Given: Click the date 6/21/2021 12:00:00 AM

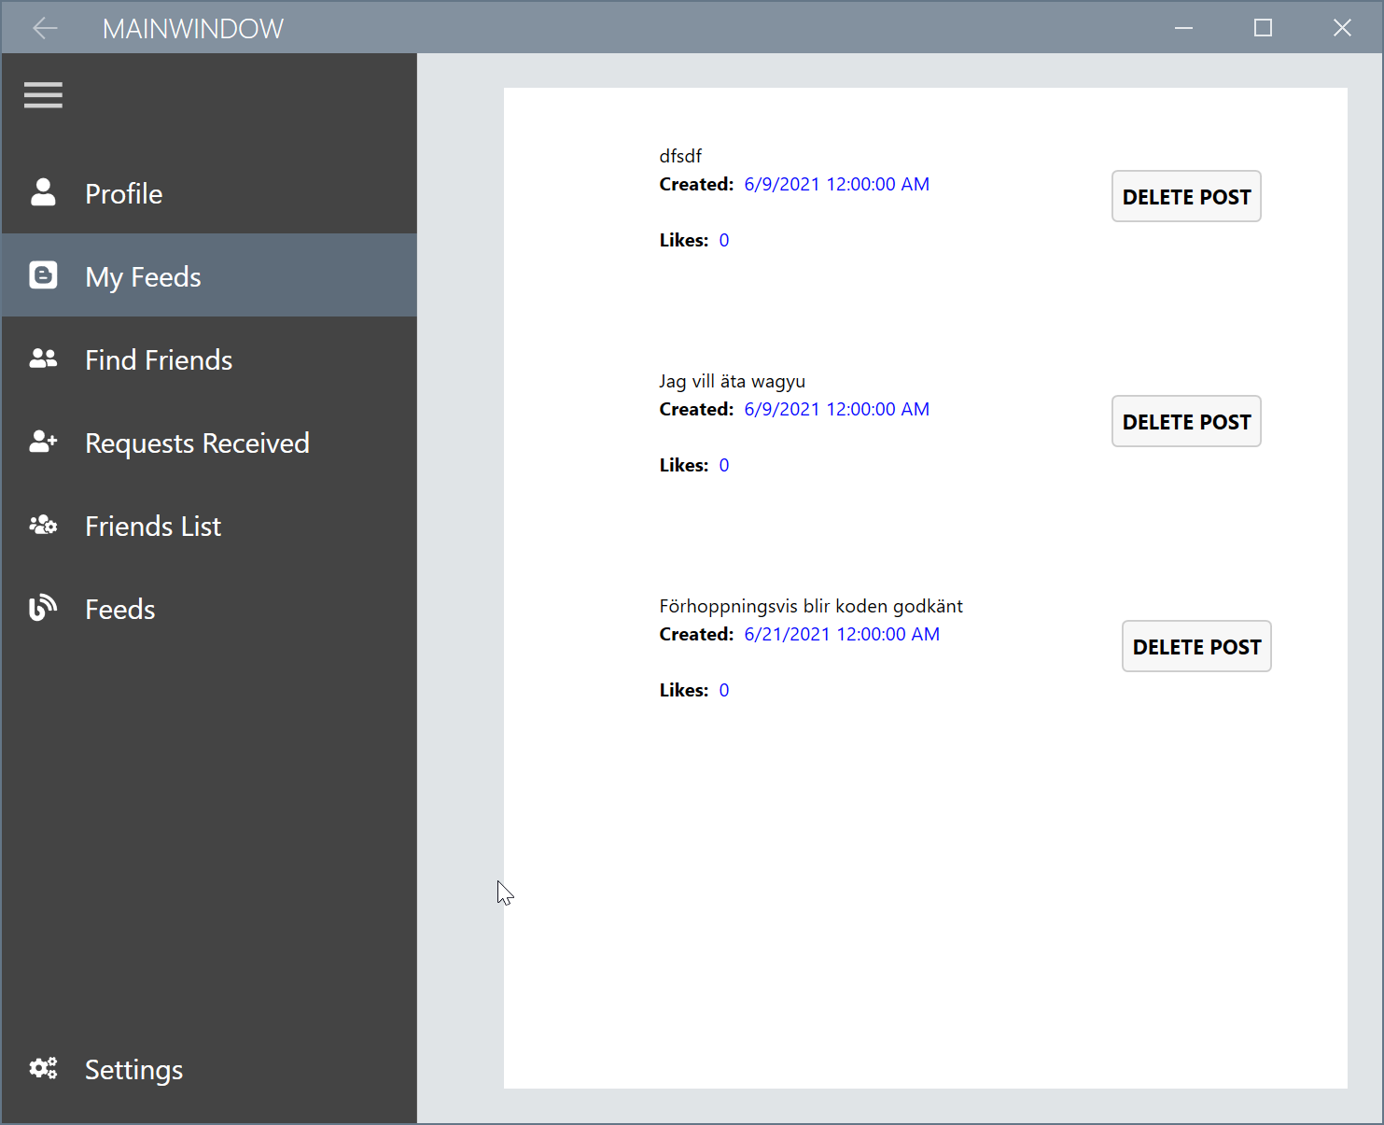Looking at the screenshot, I should 842,634.
